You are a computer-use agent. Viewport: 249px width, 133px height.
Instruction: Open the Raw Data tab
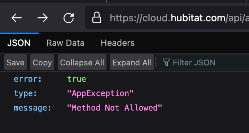pos(65,43)
